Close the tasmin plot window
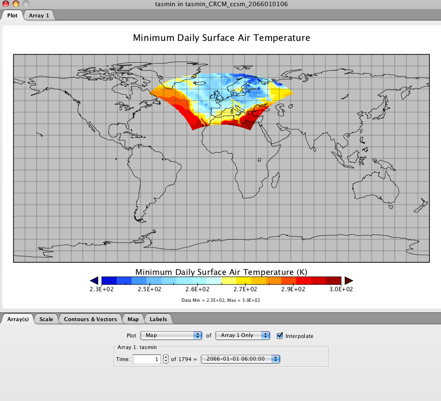Image resolution: width=441 pixels, height=401 pixels. click(x=6, y=4)
